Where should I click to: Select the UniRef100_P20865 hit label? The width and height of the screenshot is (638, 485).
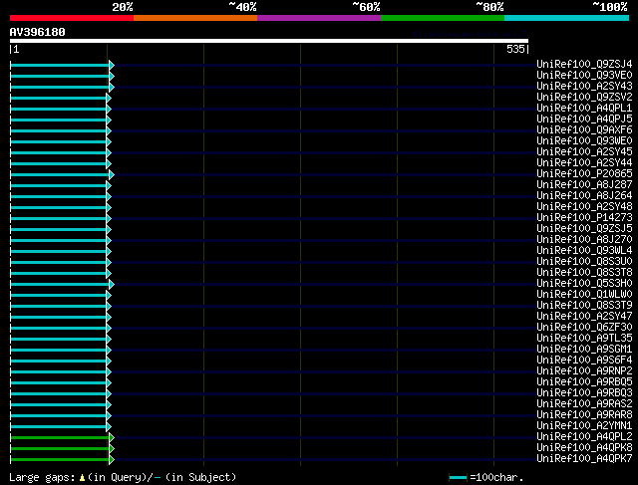coord(584,174)
